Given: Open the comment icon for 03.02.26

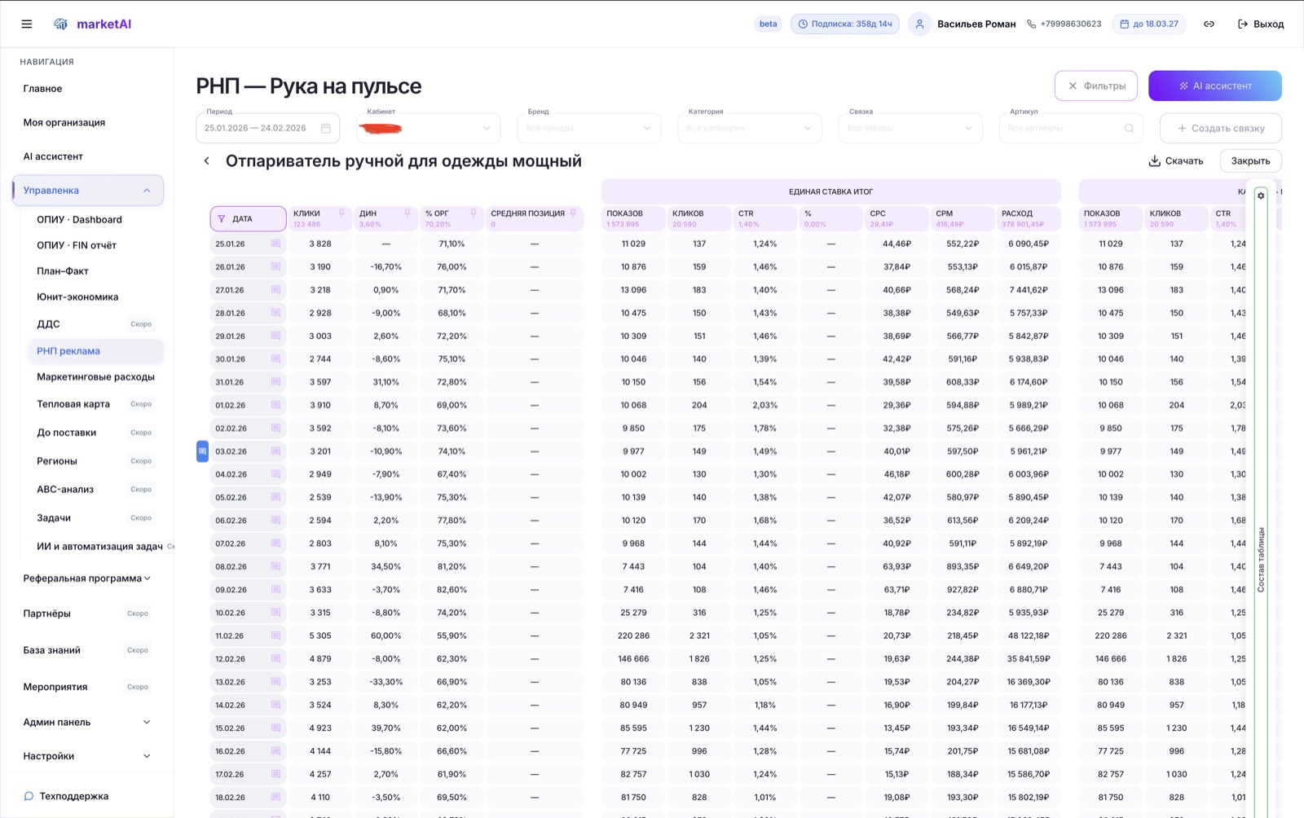Looking at the screenshot, I should click(x=276, y=451).
